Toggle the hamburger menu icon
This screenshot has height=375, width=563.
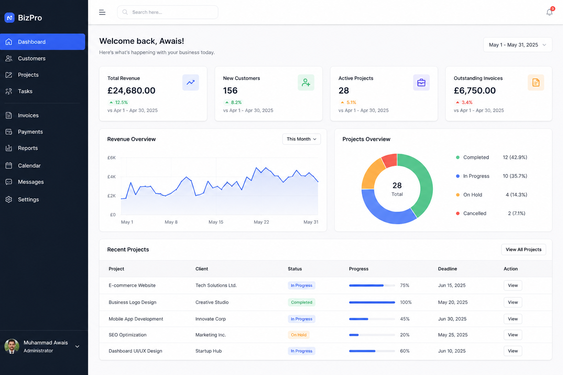click(102, 12)
